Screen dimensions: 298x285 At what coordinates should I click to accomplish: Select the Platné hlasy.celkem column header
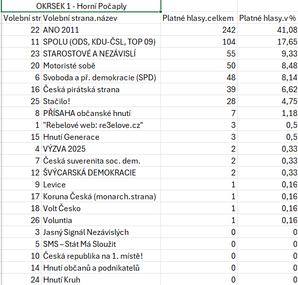click(x=199, y=18)
